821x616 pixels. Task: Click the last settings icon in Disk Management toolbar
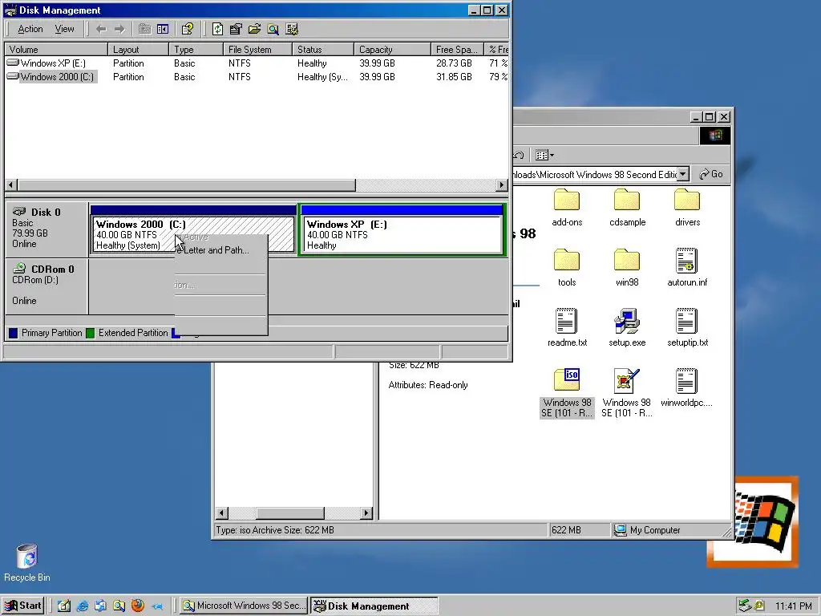(292, 29)
